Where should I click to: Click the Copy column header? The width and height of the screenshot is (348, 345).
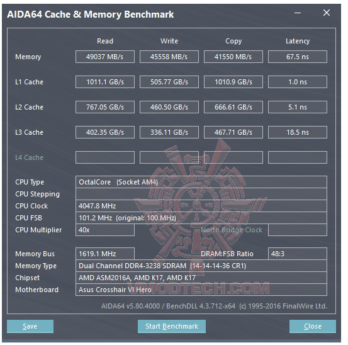pos(233,42)
